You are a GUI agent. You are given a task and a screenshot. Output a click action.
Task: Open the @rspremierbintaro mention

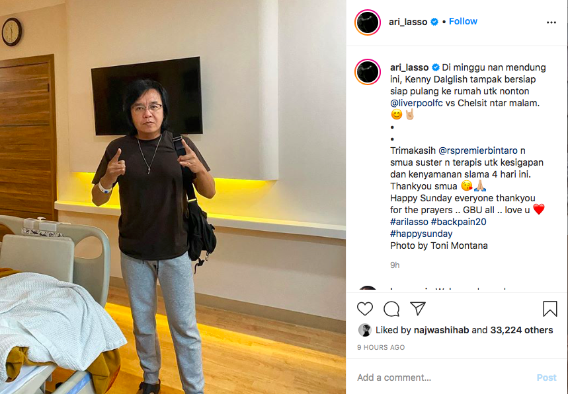point(478,150)
